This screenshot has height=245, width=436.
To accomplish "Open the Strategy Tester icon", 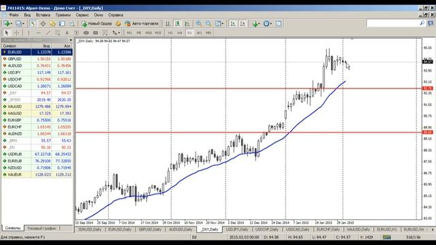I will [x=72, y=24].
